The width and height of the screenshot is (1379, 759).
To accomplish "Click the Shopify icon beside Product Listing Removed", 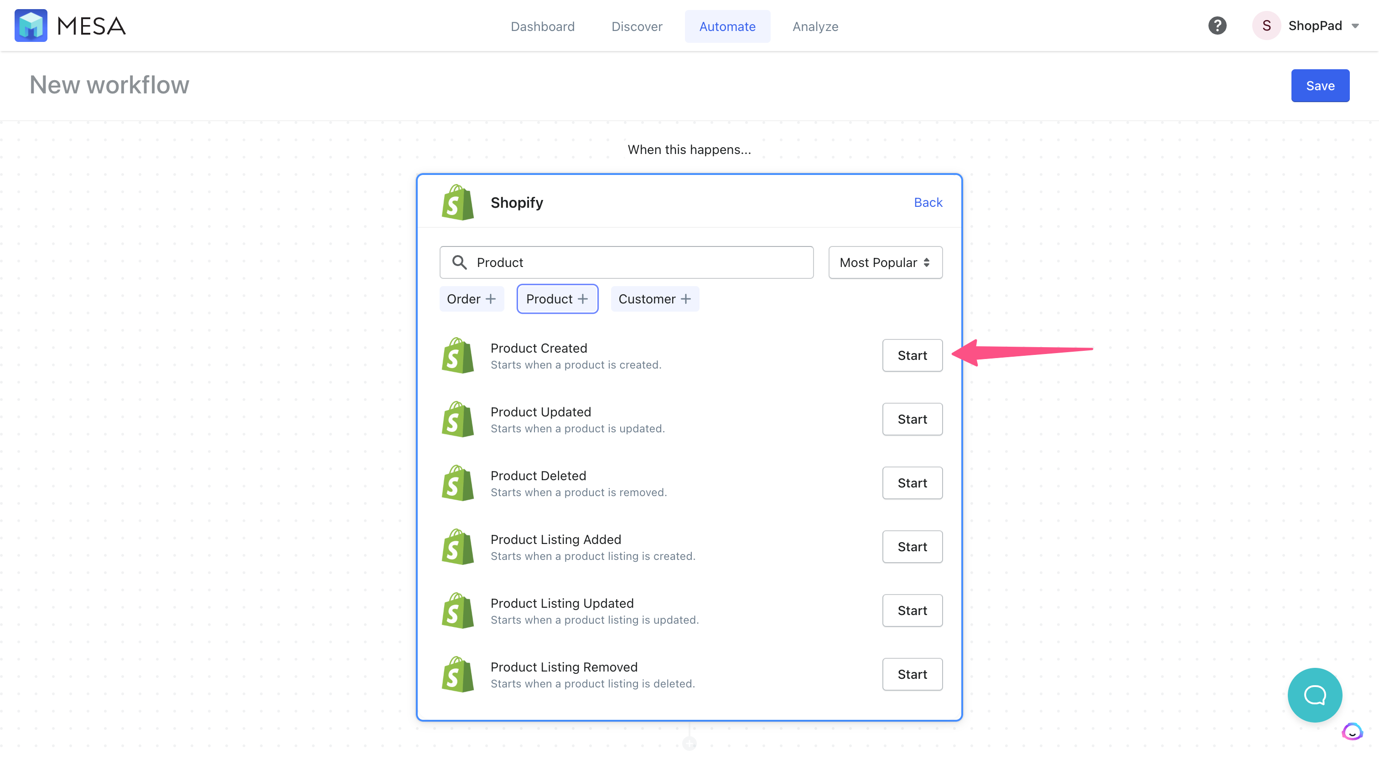I will tap(458, 674).
